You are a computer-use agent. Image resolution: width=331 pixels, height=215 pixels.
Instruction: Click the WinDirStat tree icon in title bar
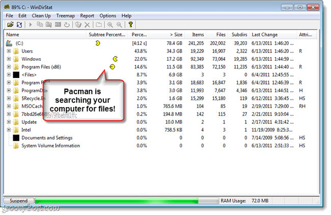tap(7, 7)
